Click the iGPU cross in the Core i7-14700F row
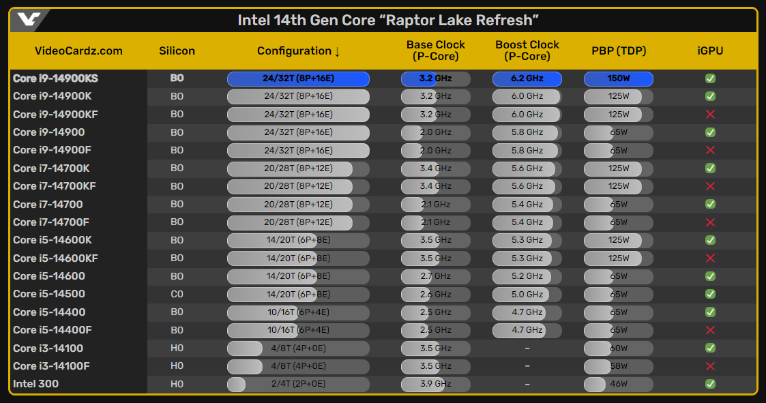The height and width of the screenshot is (403, 766). tap(710, 222)
